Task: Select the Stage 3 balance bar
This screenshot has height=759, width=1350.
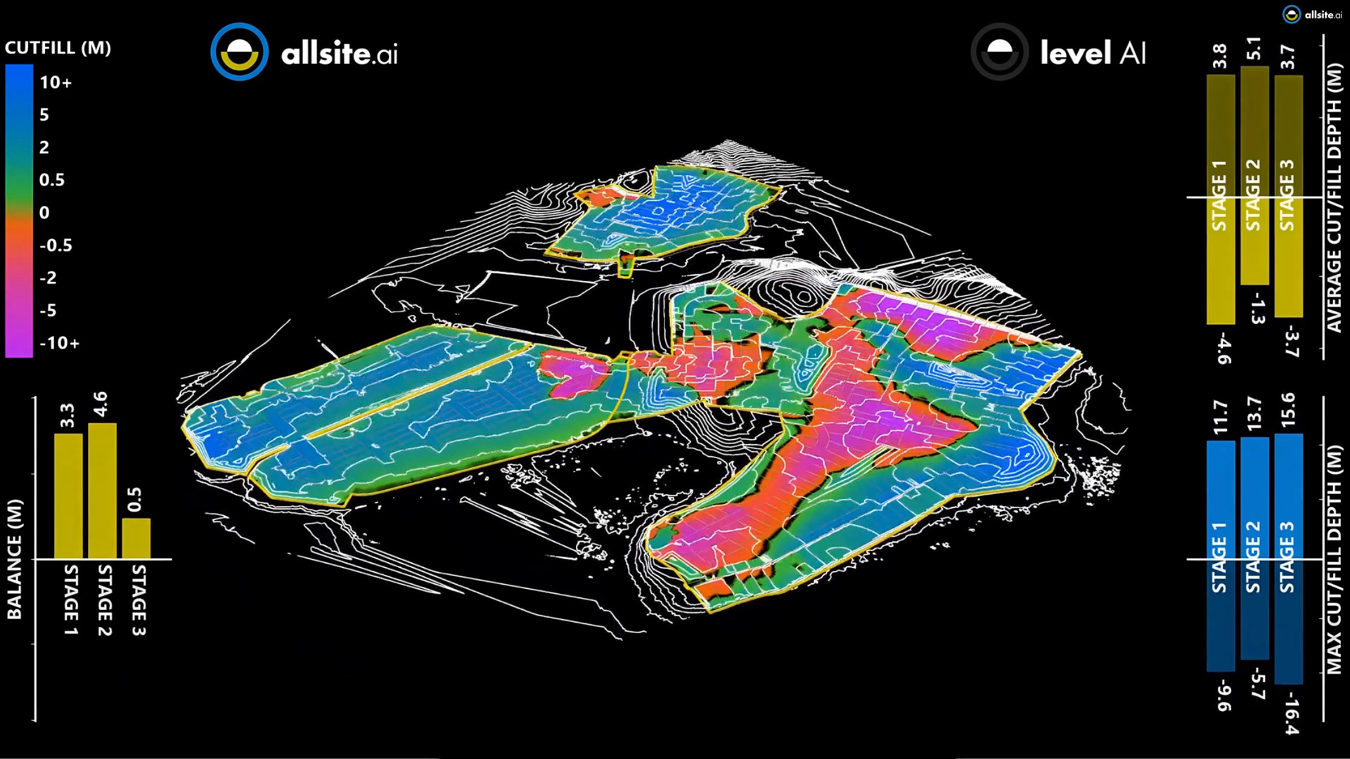Action: click(136, 538)
